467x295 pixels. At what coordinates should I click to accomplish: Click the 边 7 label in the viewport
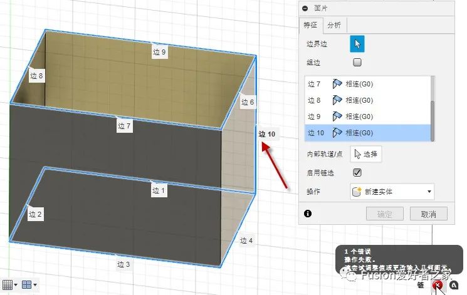coord(124,126)
